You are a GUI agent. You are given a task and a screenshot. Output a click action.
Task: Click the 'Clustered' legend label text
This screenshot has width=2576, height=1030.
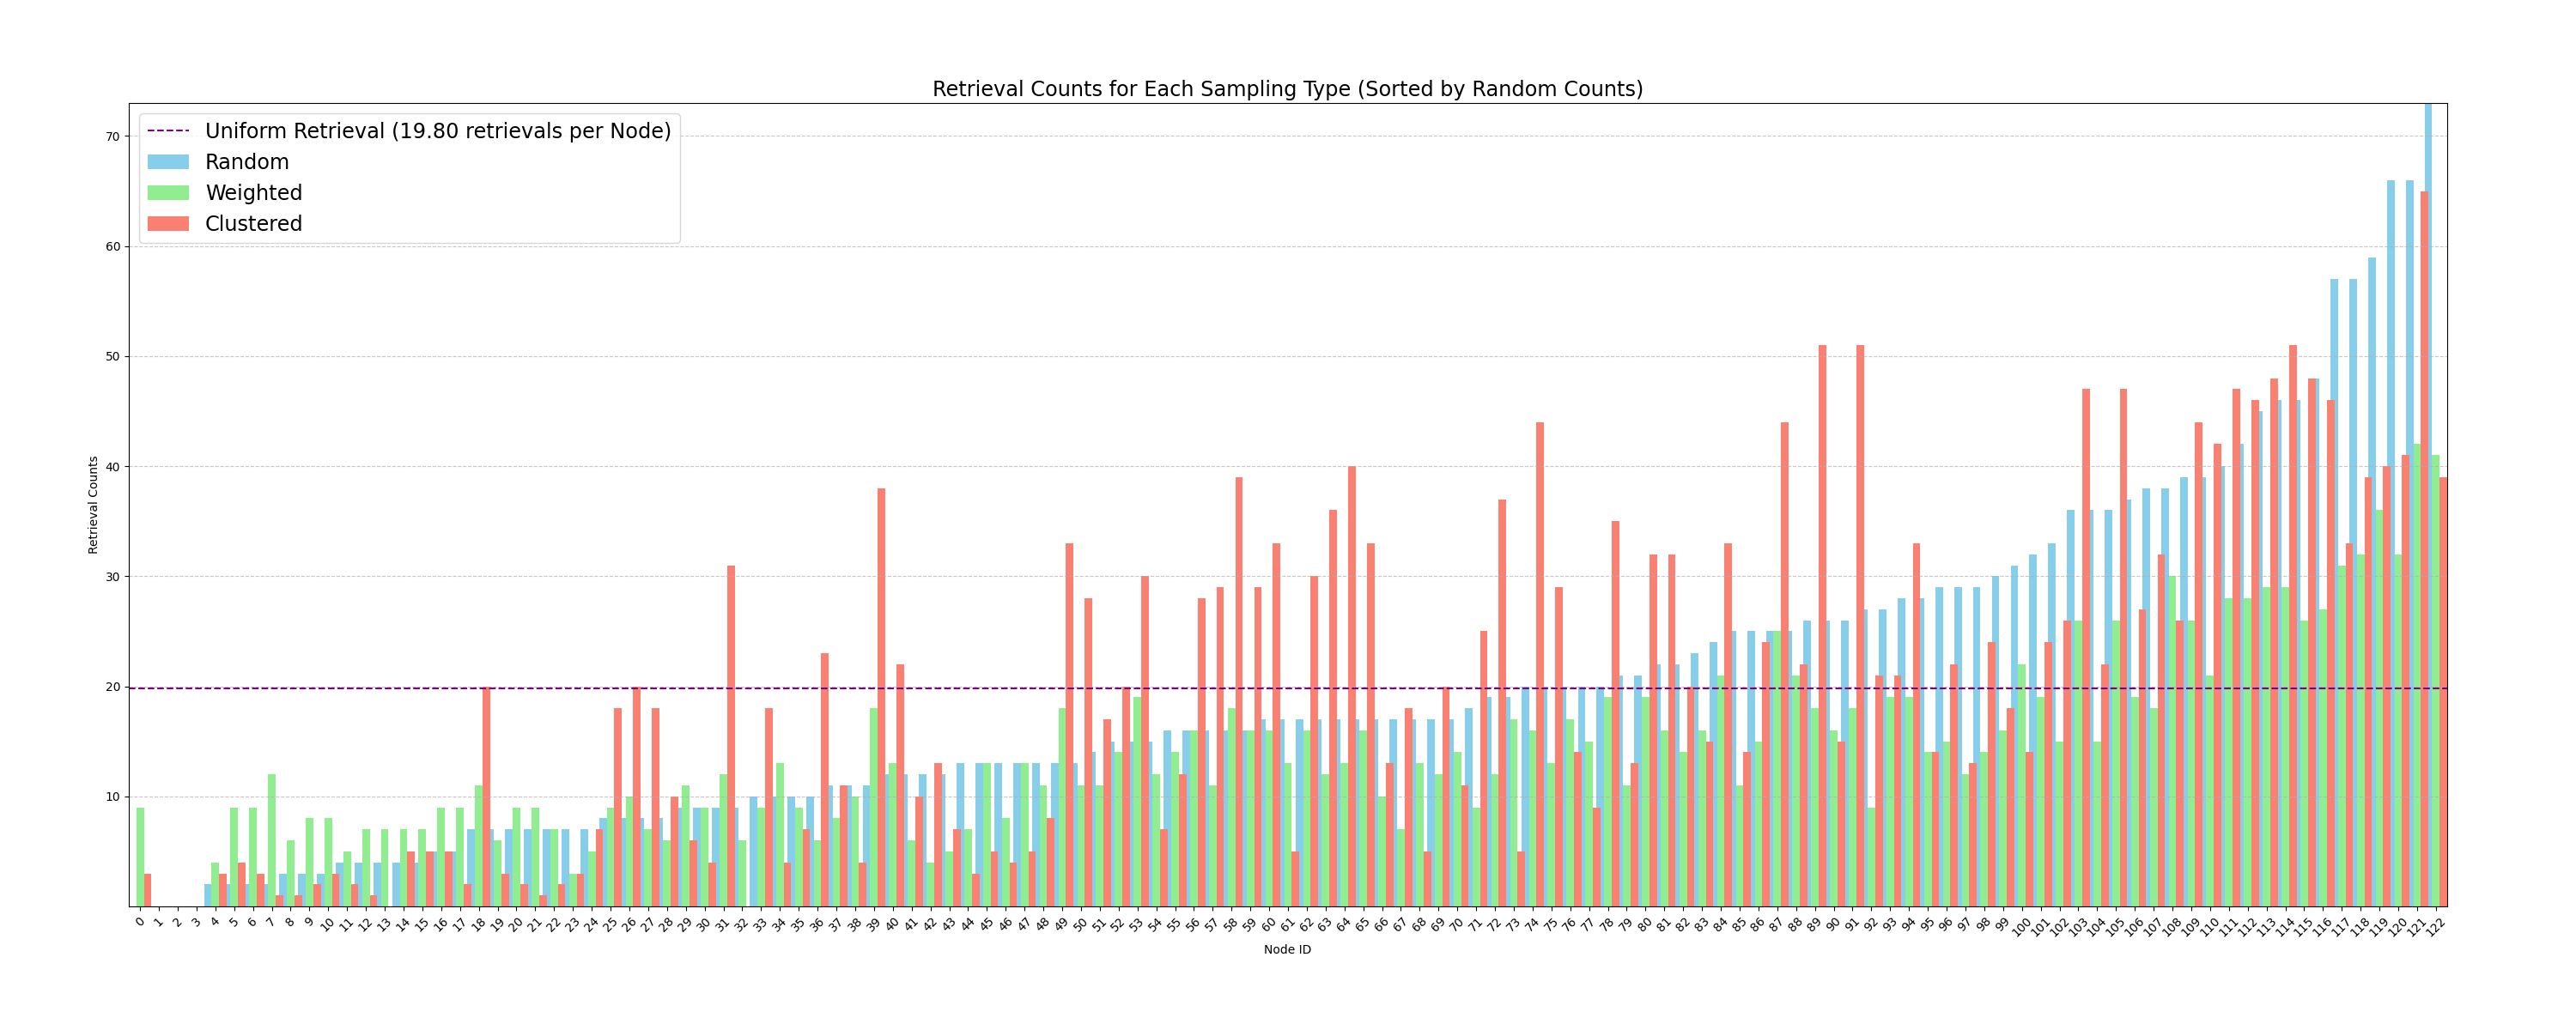click(253, 224)
